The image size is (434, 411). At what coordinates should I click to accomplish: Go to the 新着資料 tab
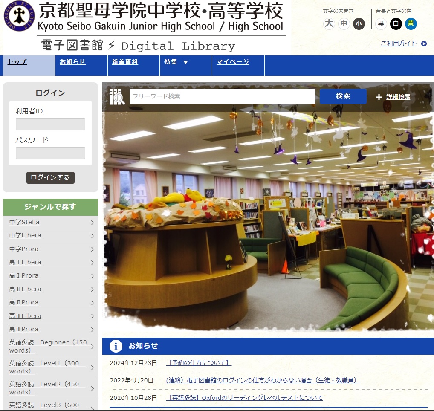click(125, 62)
